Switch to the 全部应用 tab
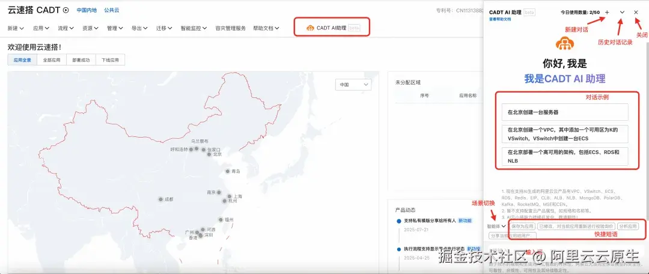The height and width of the screenshot is (274, 649). pyautogui.click(x=52, y=59)
